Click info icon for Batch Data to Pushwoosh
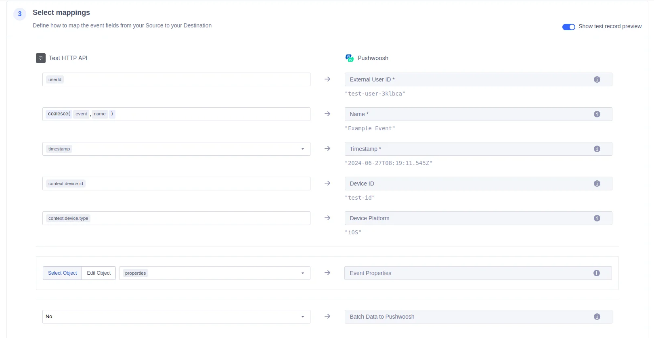The image size is (654, 338). [x=597, y=317]
